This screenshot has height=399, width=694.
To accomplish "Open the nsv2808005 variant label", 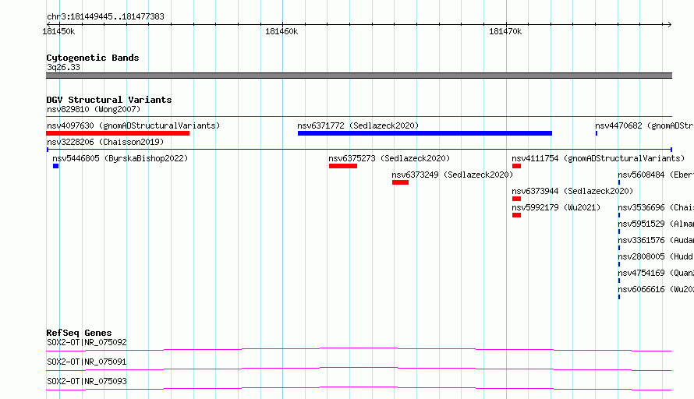I will tap(656, 256).
